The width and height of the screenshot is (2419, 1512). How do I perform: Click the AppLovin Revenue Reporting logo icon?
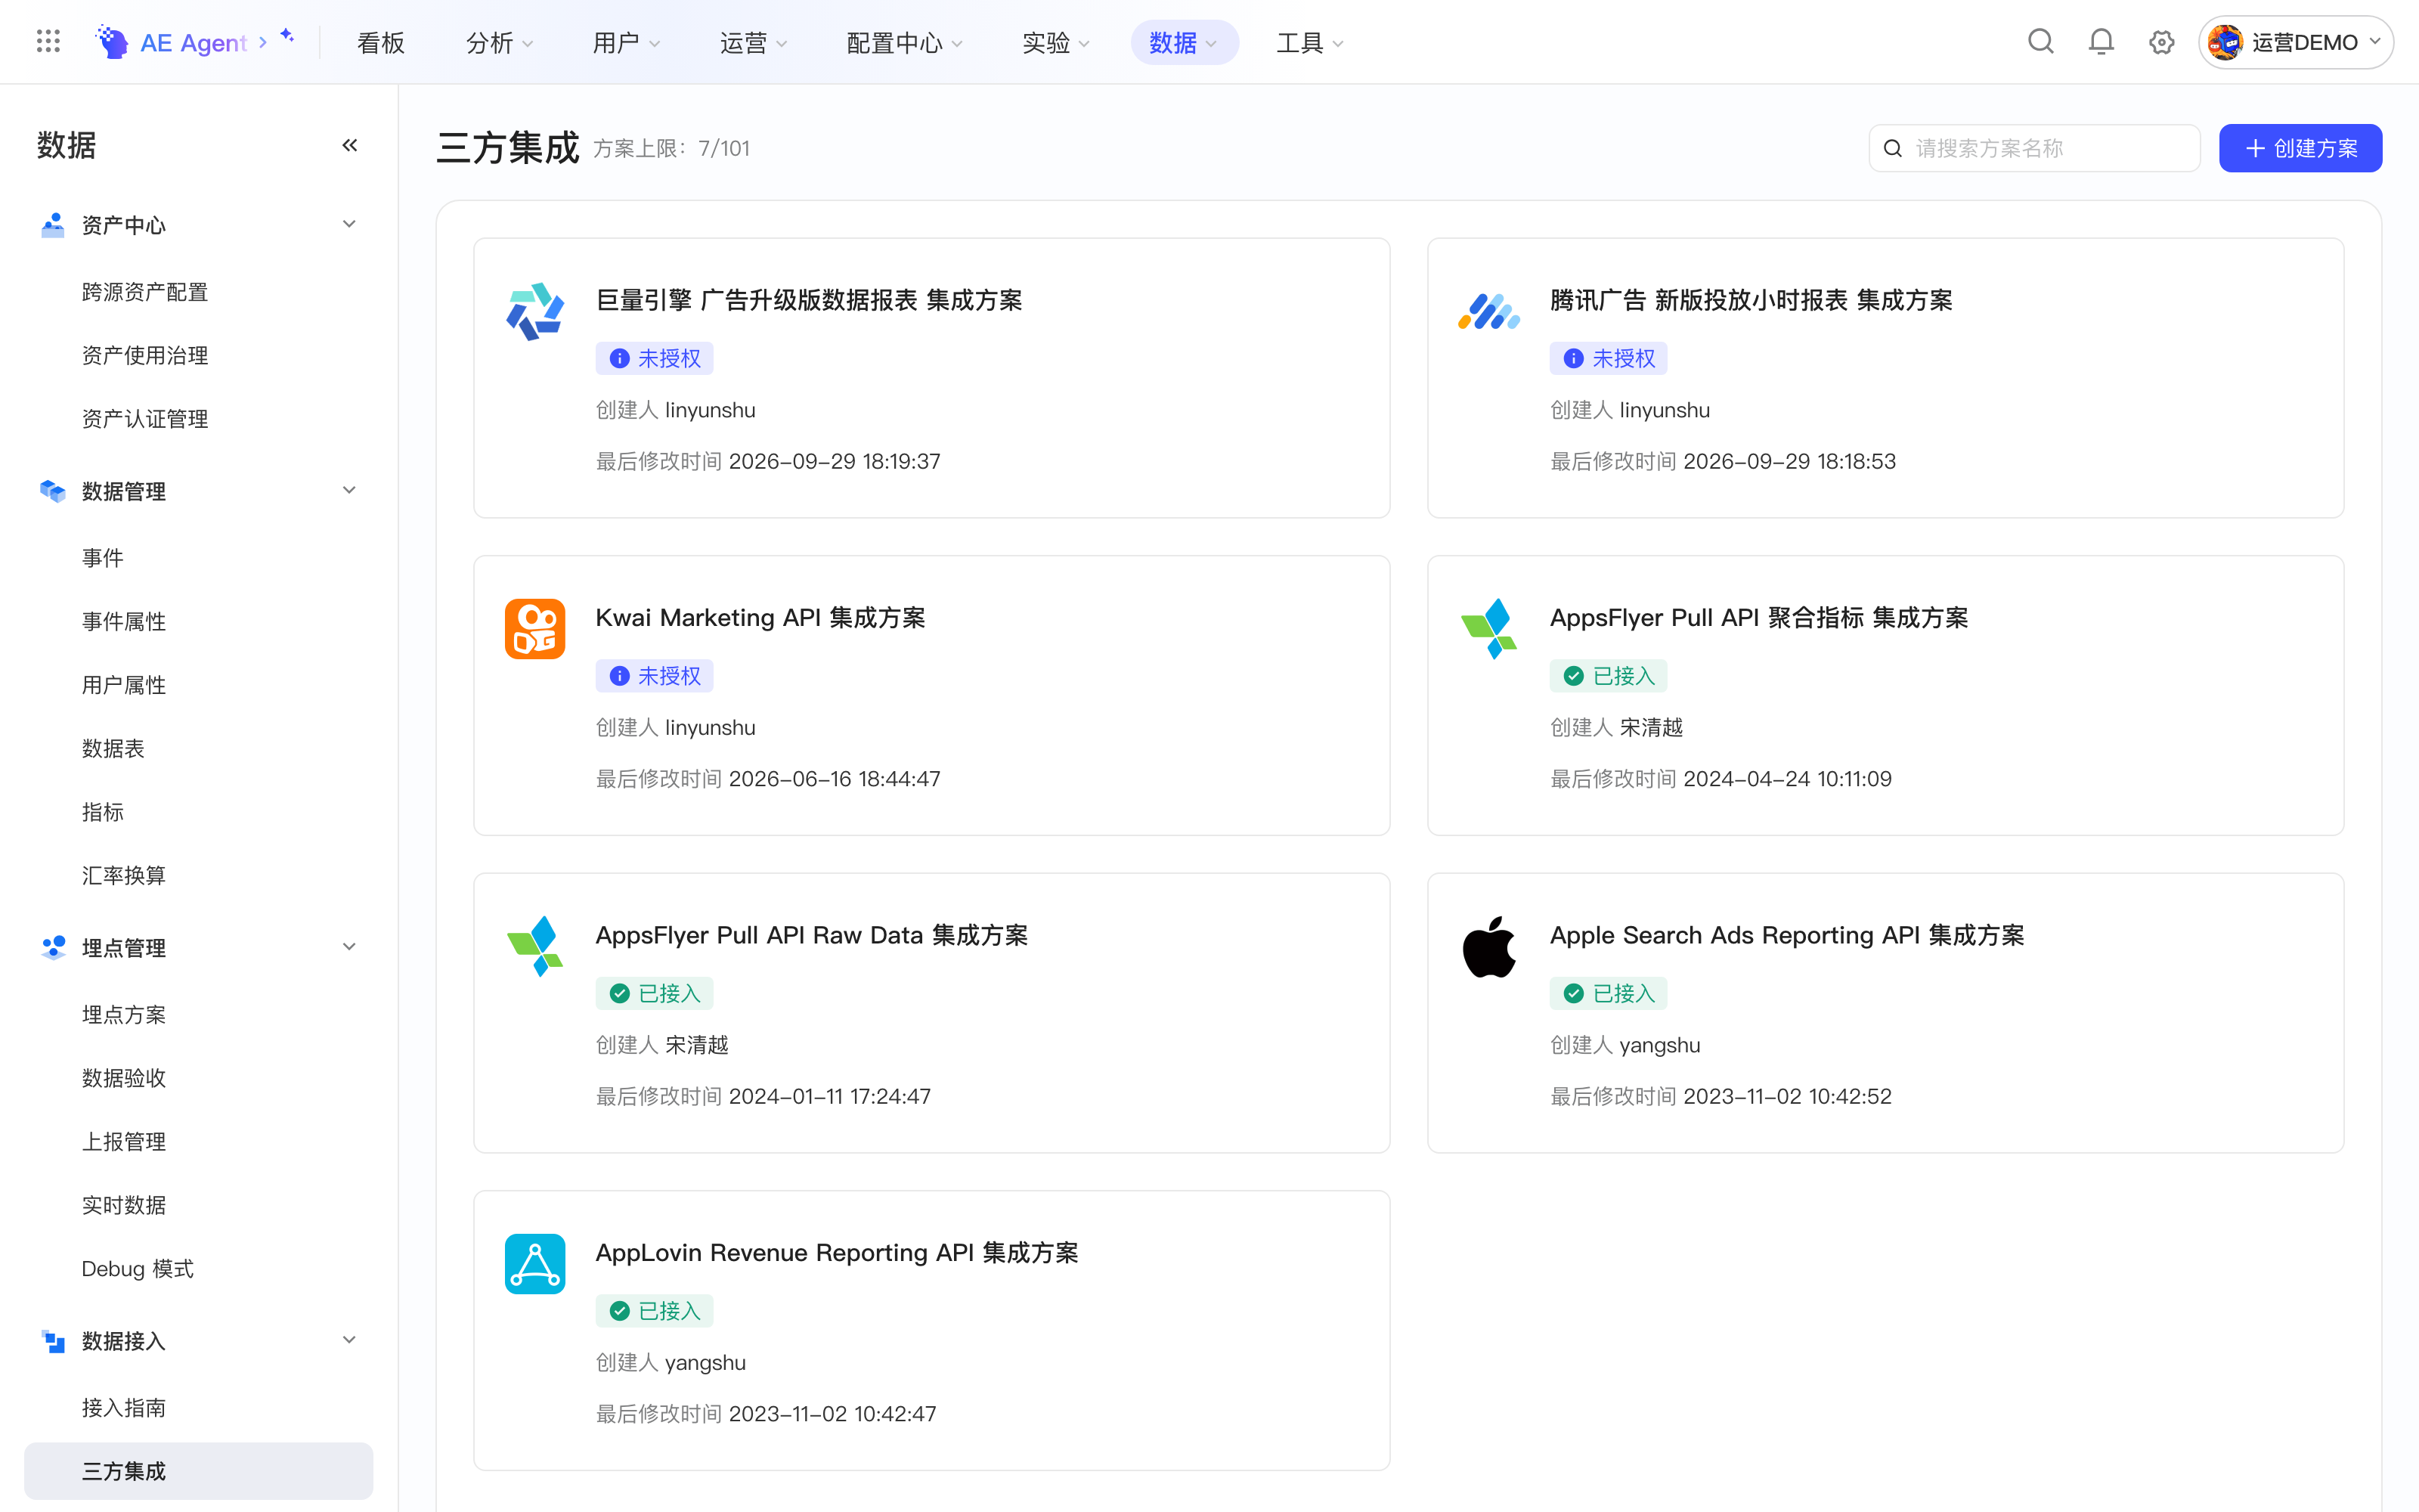534,1264
